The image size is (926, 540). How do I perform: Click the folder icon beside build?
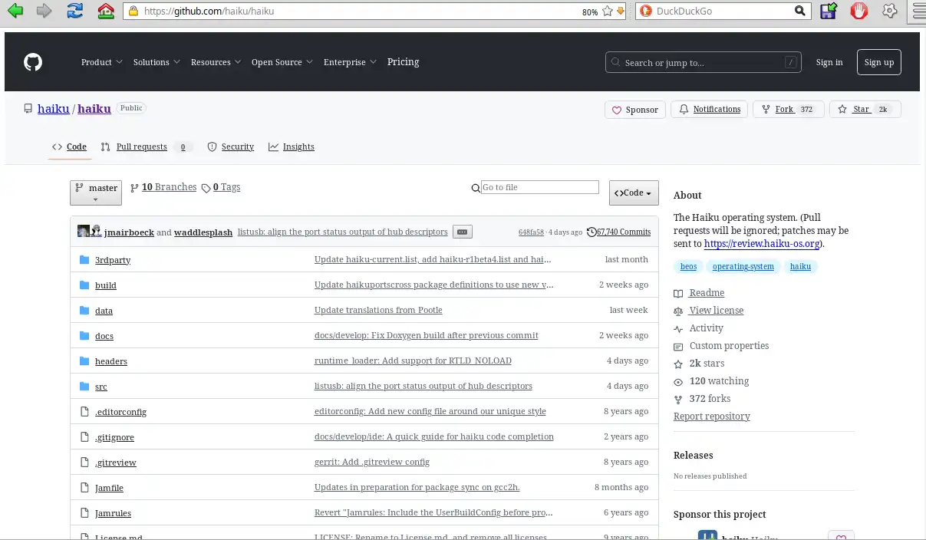(x=85, y=285)
